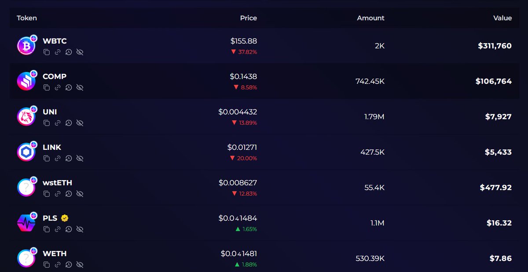Sort by the Token column header

[27, 18]
